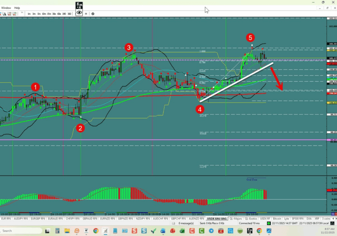Switch chart to 240 timeframe
The image size is (337, 236).
(x=64, y=14)
